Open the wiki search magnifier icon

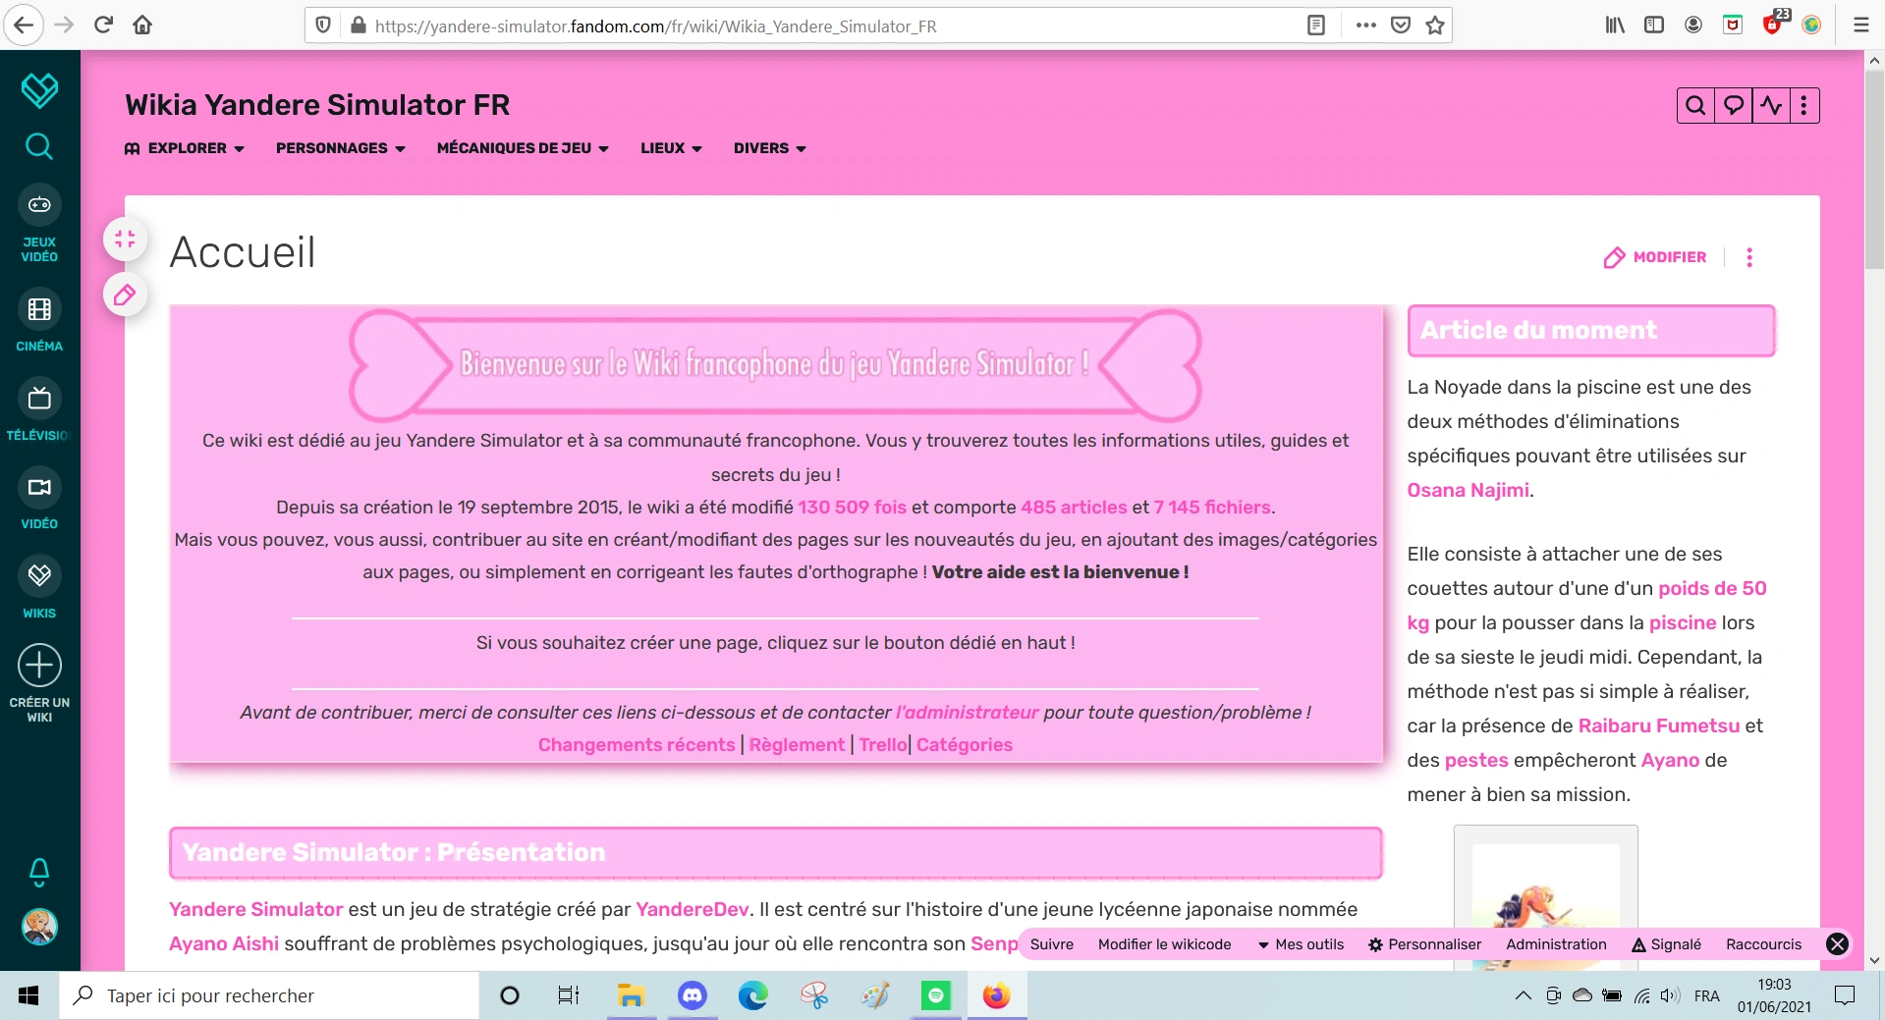[1695, 105]
